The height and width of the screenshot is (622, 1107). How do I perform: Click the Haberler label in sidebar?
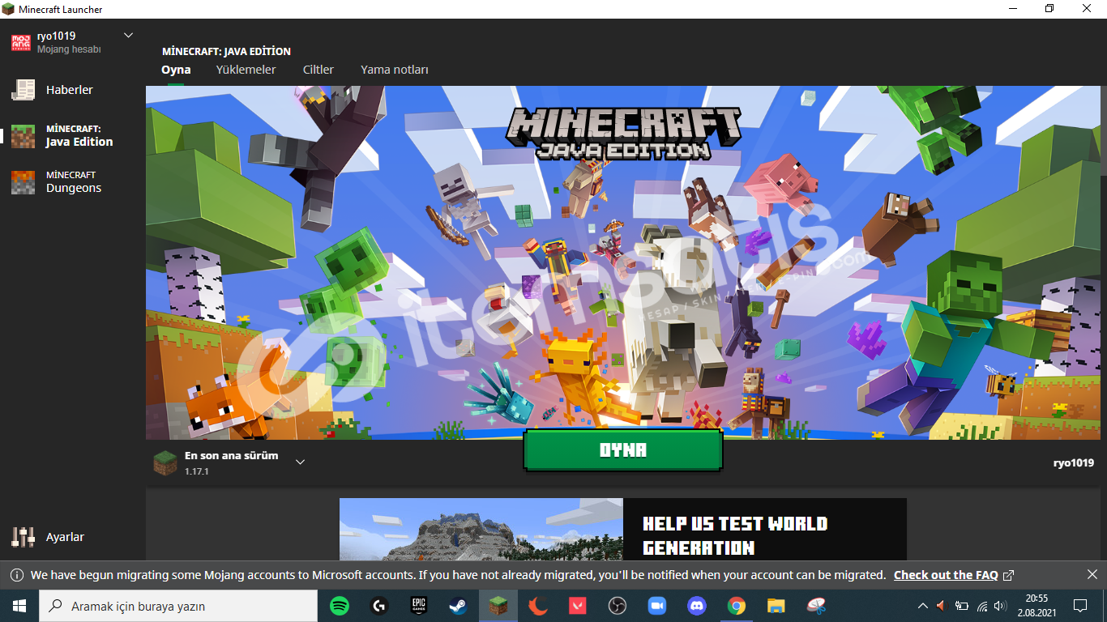point(70,90)
